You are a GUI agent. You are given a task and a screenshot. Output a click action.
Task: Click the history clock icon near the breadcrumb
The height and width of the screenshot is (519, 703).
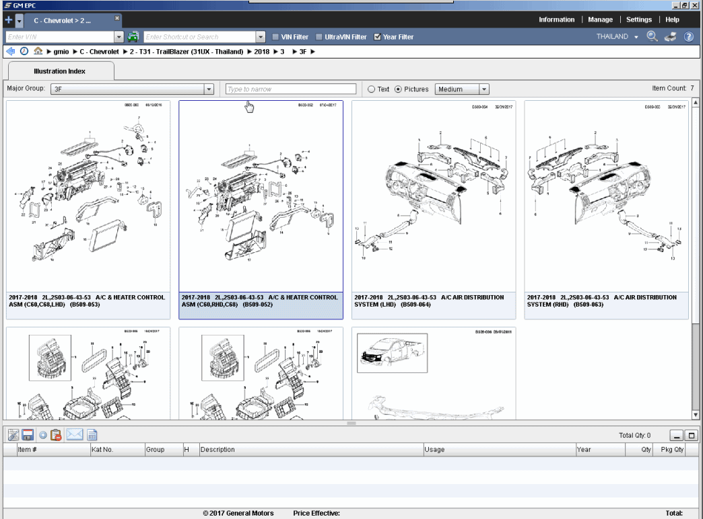tap(25, 50)
